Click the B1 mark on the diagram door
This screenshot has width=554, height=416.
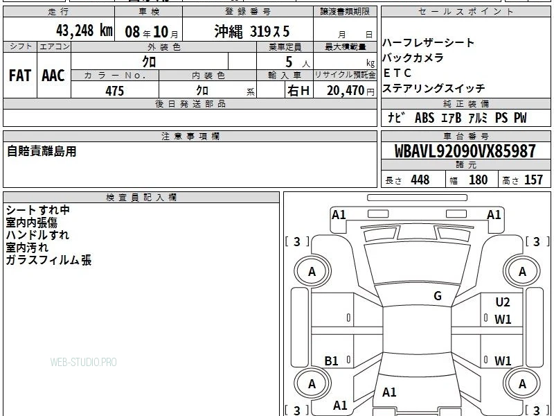click(331, 361)
